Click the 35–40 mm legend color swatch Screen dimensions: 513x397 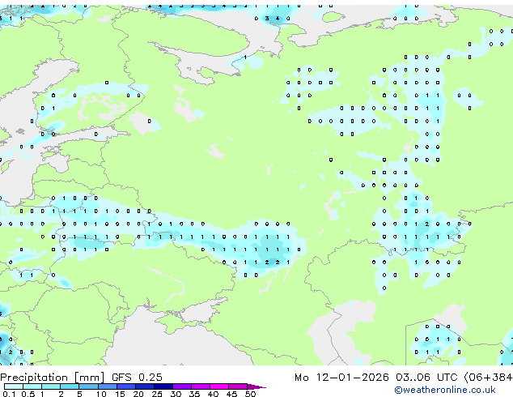tap(201, 386)
